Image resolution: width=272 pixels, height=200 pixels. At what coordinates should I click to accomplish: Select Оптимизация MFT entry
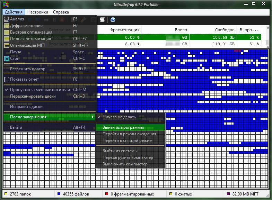[x=50, y=45]
